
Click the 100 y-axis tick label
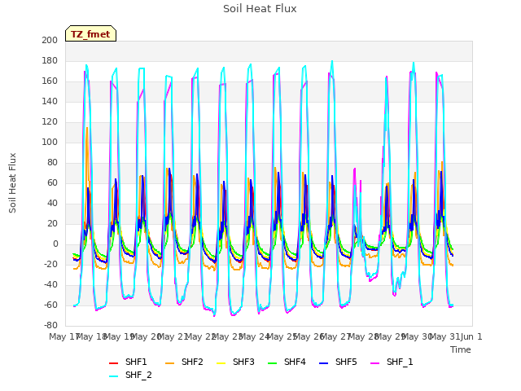point(50,142)
